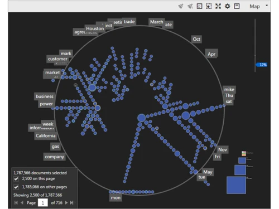The image size is (279, 209).
Task: Go to the first page
Action: [x=16, y=203]
